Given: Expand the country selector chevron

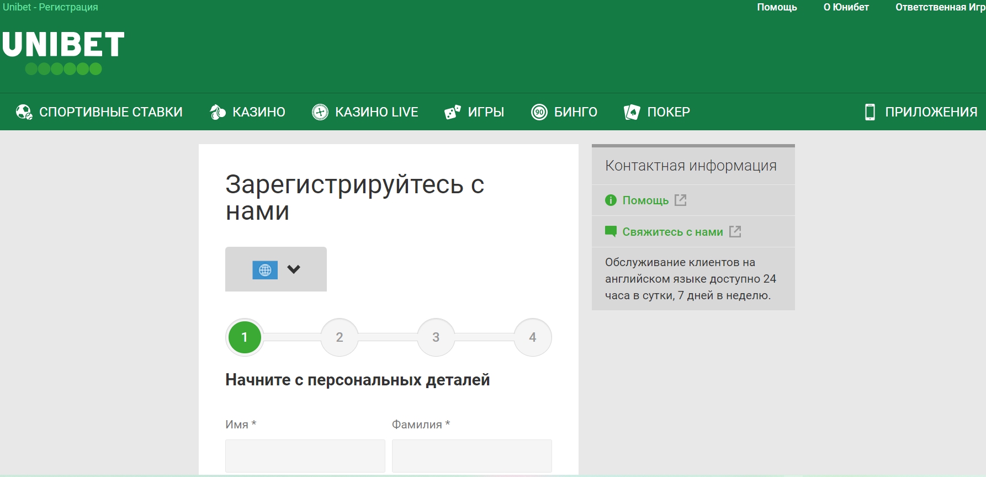Looking at the screenshot, I should [294, 269].
